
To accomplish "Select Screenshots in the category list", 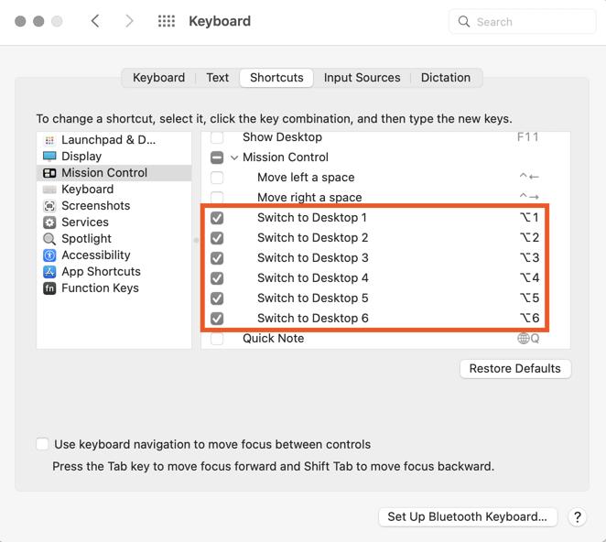I will (x=114, y=206).
